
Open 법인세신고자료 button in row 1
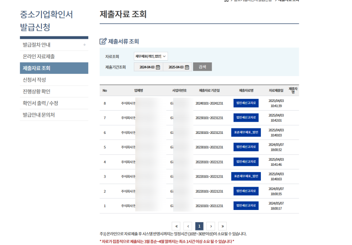[246, 206]
